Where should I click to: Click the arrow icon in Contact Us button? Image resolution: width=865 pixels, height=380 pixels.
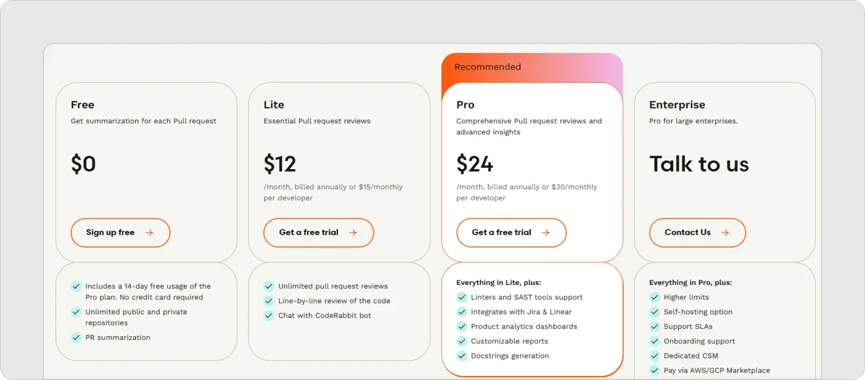pyautogui.click(x=725, y=232)
